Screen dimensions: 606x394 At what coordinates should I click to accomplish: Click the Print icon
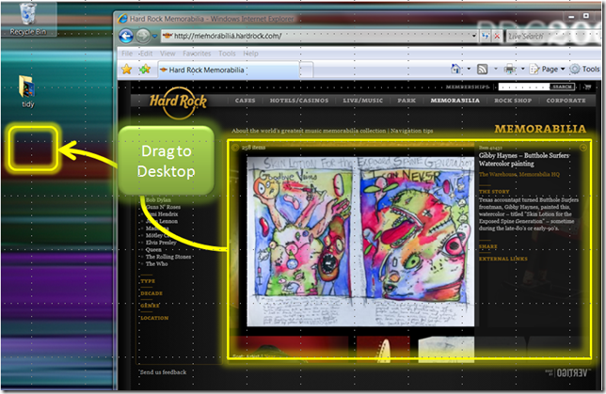510,70
